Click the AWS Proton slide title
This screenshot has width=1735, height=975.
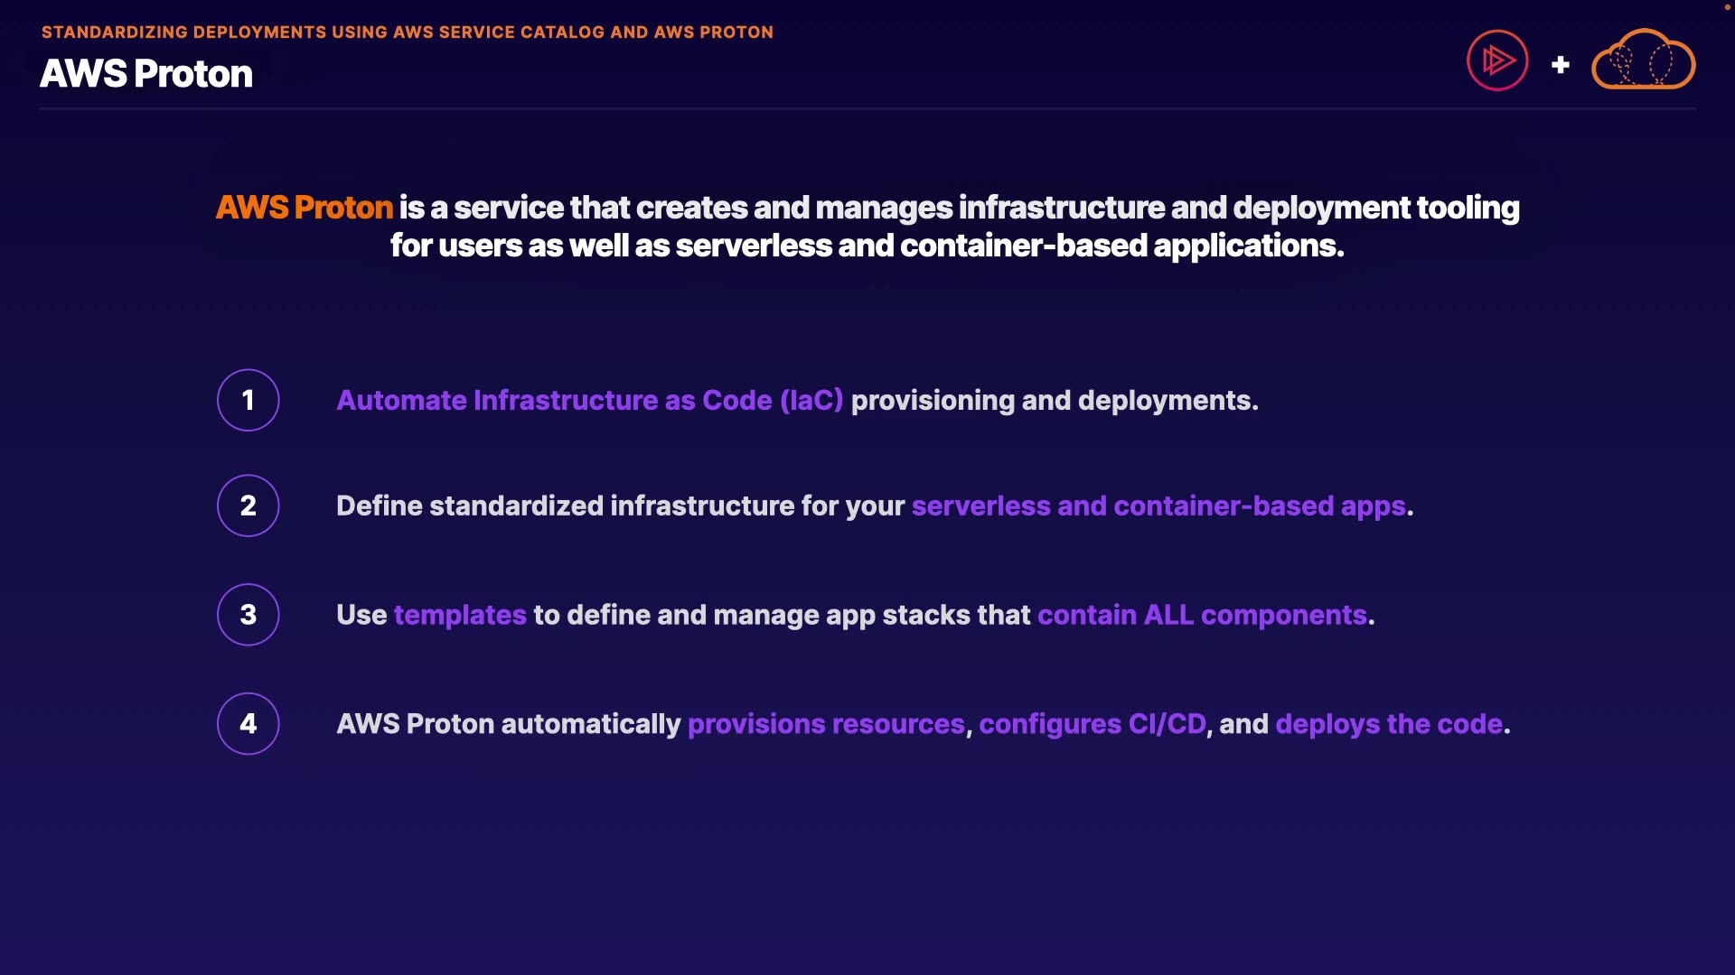[146, 74]
